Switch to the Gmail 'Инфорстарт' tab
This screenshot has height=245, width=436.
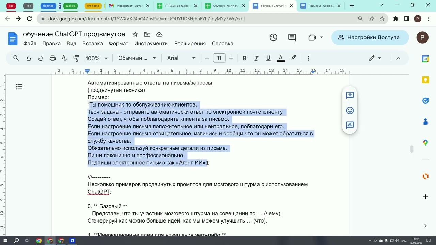[129, 6]
